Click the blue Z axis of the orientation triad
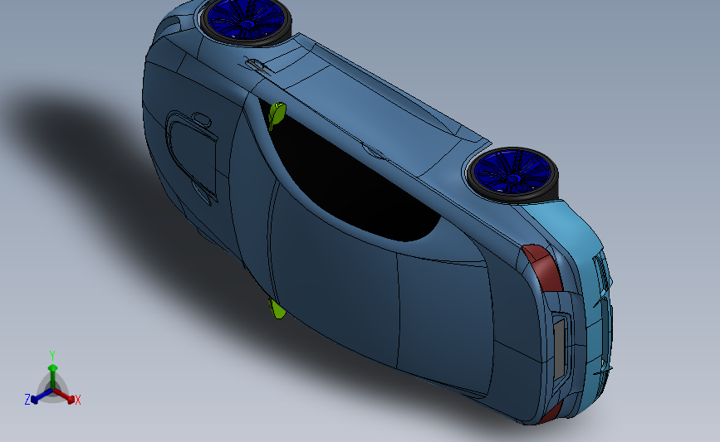Image resolution: width=720 pixels, height=442 pixels. [42, 396]
